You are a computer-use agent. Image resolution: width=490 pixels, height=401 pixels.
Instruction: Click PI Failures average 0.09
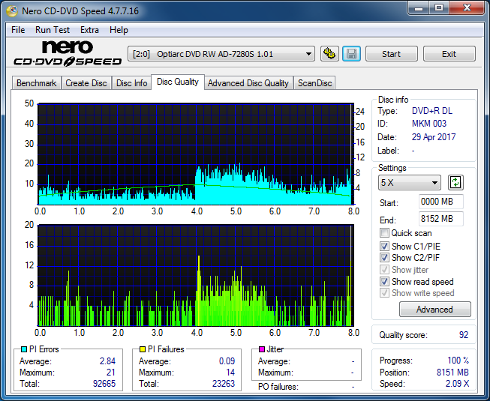click(227, 361)
